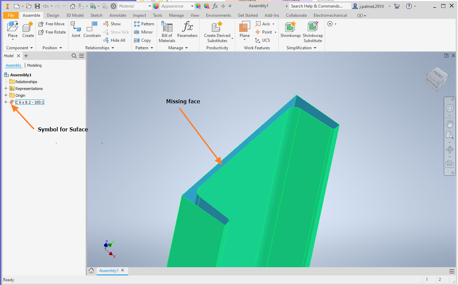Click the Assembly1 document tab
The height and width of the screenshot is (285, 458).
109,270
